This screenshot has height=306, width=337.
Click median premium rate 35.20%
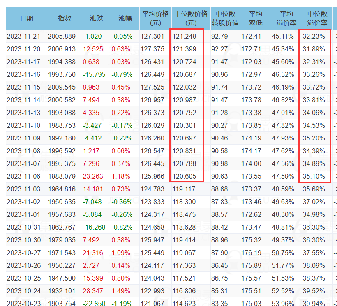pos(314,138)
